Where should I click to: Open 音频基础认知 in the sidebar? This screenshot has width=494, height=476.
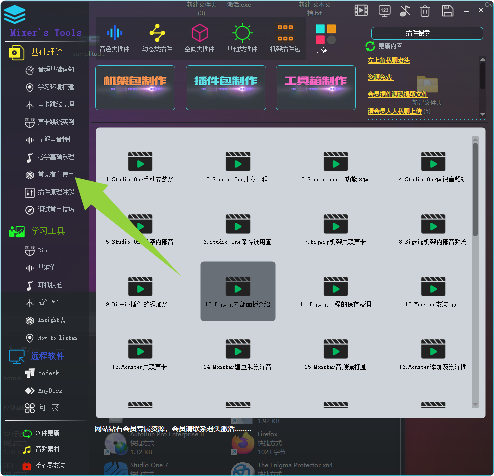coord(50,70)
